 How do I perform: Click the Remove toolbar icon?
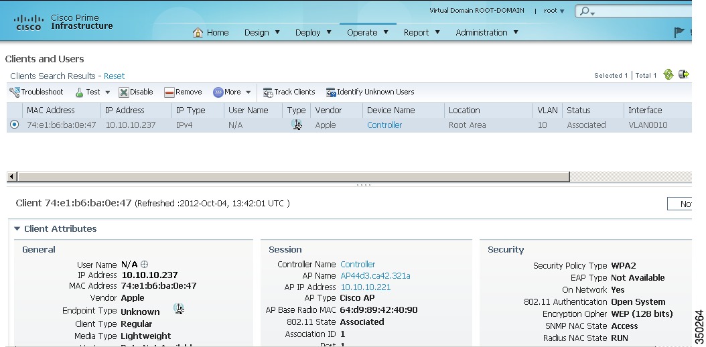tap(169, 92)
